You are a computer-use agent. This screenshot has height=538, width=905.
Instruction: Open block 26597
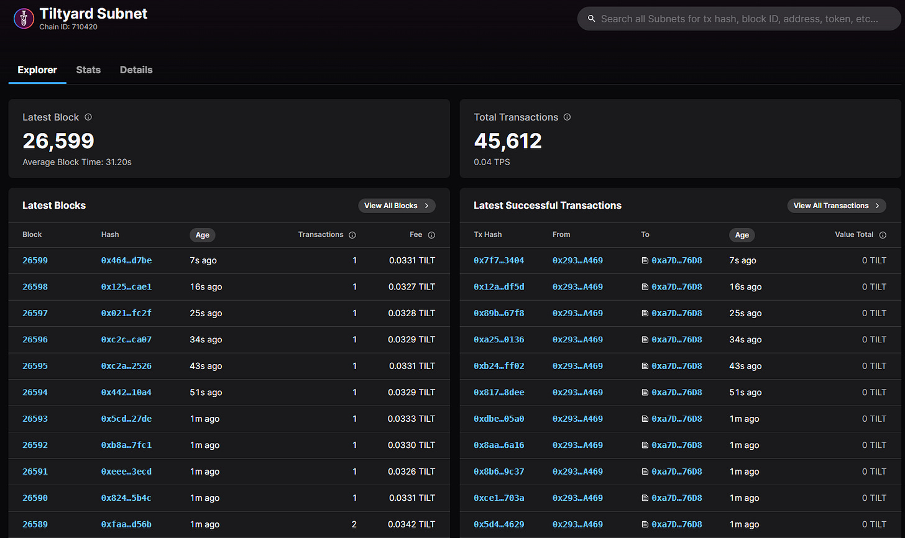35,313
